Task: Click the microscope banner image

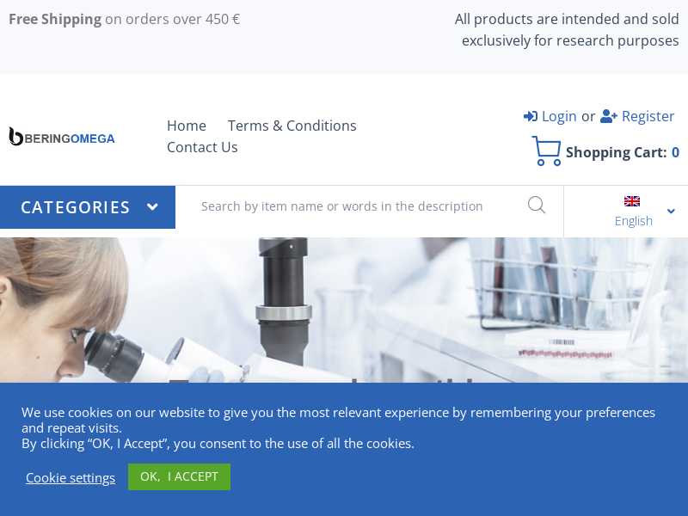Action: [x=344, y=310]
